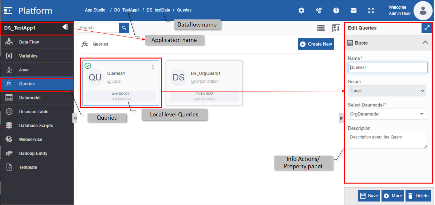This screenshot has width=435, height=205.
Task: Open Select Datamodel dropdown OrgDatamodel
Action: tap(387, 114)
